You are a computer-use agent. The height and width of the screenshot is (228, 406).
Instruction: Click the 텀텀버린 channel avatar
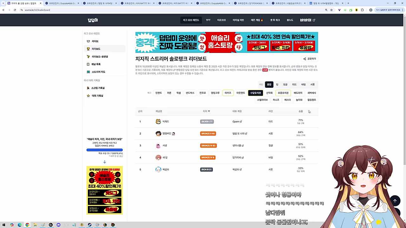click(x=158, y=134)
